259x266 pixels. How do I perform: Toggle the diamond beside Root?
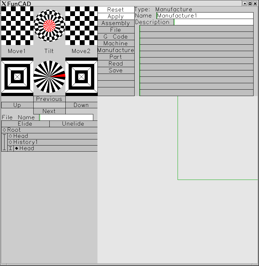4,130
